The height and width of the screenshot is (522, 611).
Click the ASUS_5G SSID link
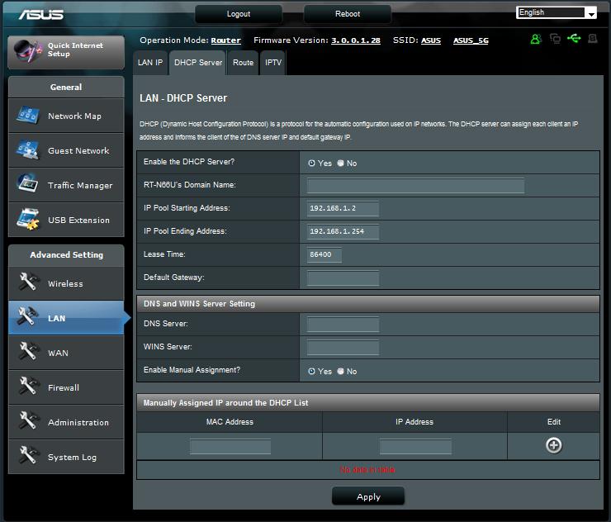pos(471,40)
